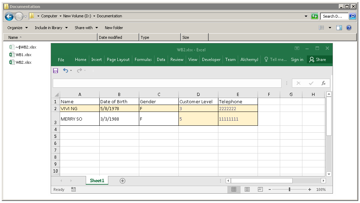Toggle the Explorer preview pane
The height and width of the screenshot is (203, 360).
coord(339,28)
